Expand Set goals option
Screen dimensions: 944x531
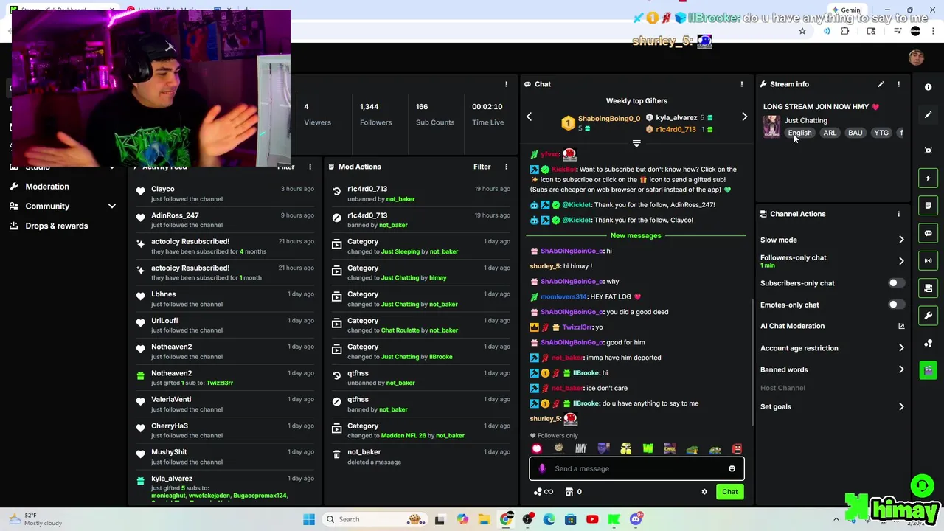901,406
